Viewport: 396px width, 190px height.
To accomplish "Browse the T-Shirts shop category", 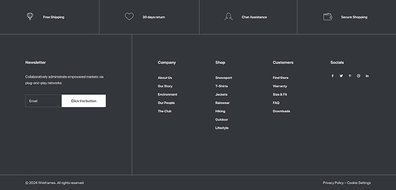I will coord(221,86).
